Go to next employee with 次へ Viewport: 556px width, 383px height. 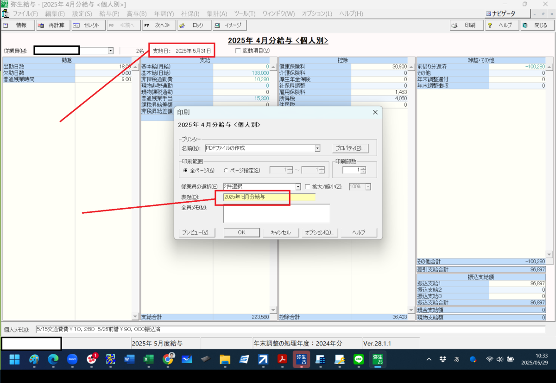(158, 25)
